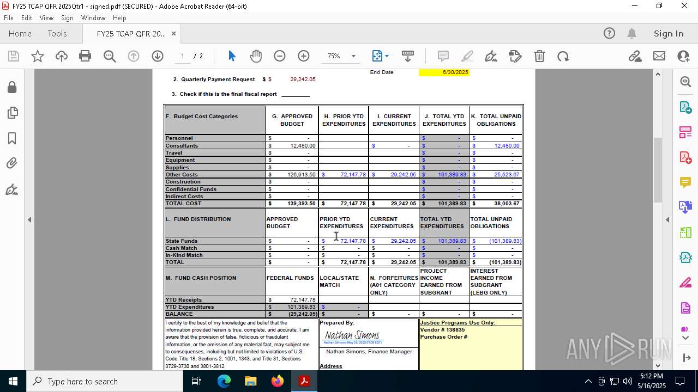Open the security lock panel
Image resolution: width=698 pixels, height=392 pixels.
click(12, 87)
